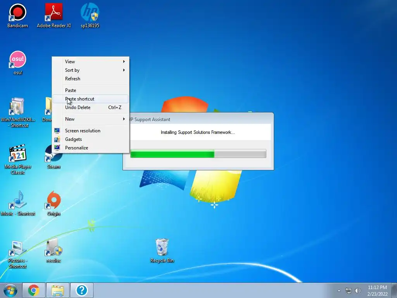Click the green installation progress bar

tap(198, 154)
